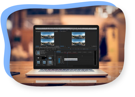Viewport: 135px width, 97px height.
Task: Toggle Snap magnet in the timeline header
Action: 58,53
